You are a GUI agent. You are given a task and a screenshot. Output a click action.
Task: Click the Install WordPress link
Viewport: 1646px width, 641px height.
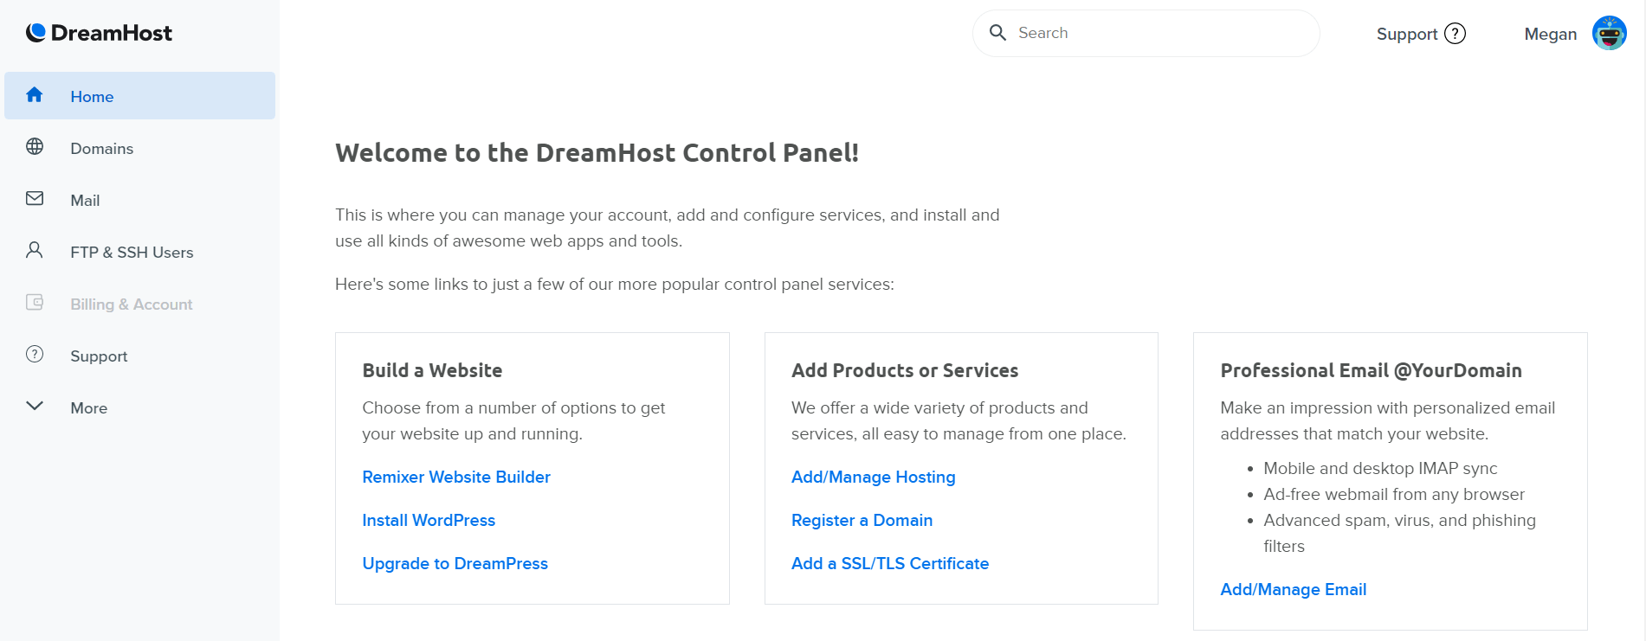pos(429,521)
